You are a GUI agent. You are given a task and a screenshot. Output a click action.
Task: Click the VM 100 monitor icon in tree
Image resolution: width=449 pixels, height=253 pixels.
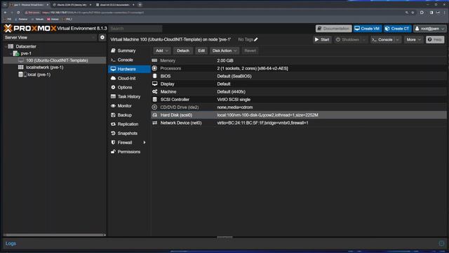pyautogui.click(x=21, y=60)
